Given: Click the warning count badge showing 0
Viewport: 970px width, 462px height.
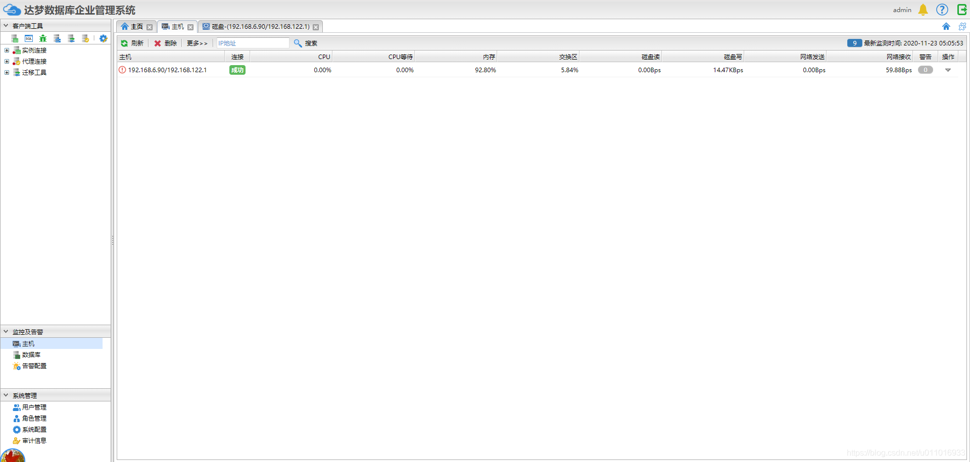Looking at the screenshot, I should [x=926, y=70].
